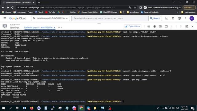
Task: Open the purple account avatar
Action: pos(192,18)
